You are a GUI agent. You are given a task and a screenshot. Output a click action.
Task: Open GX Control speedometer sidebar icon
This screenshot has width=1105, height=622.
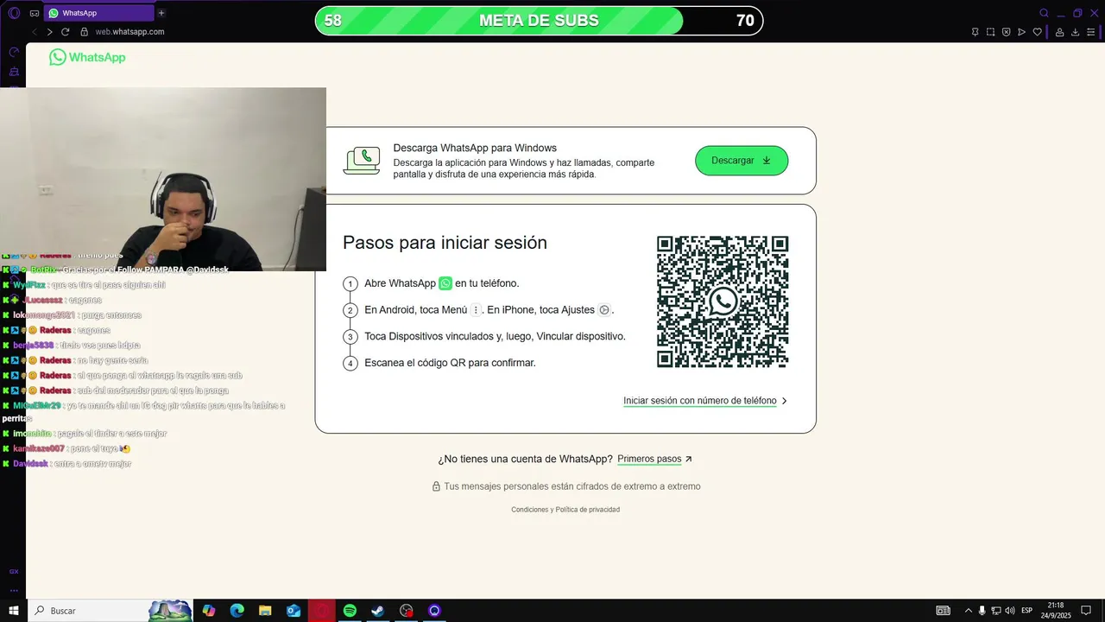coord(14,52)
